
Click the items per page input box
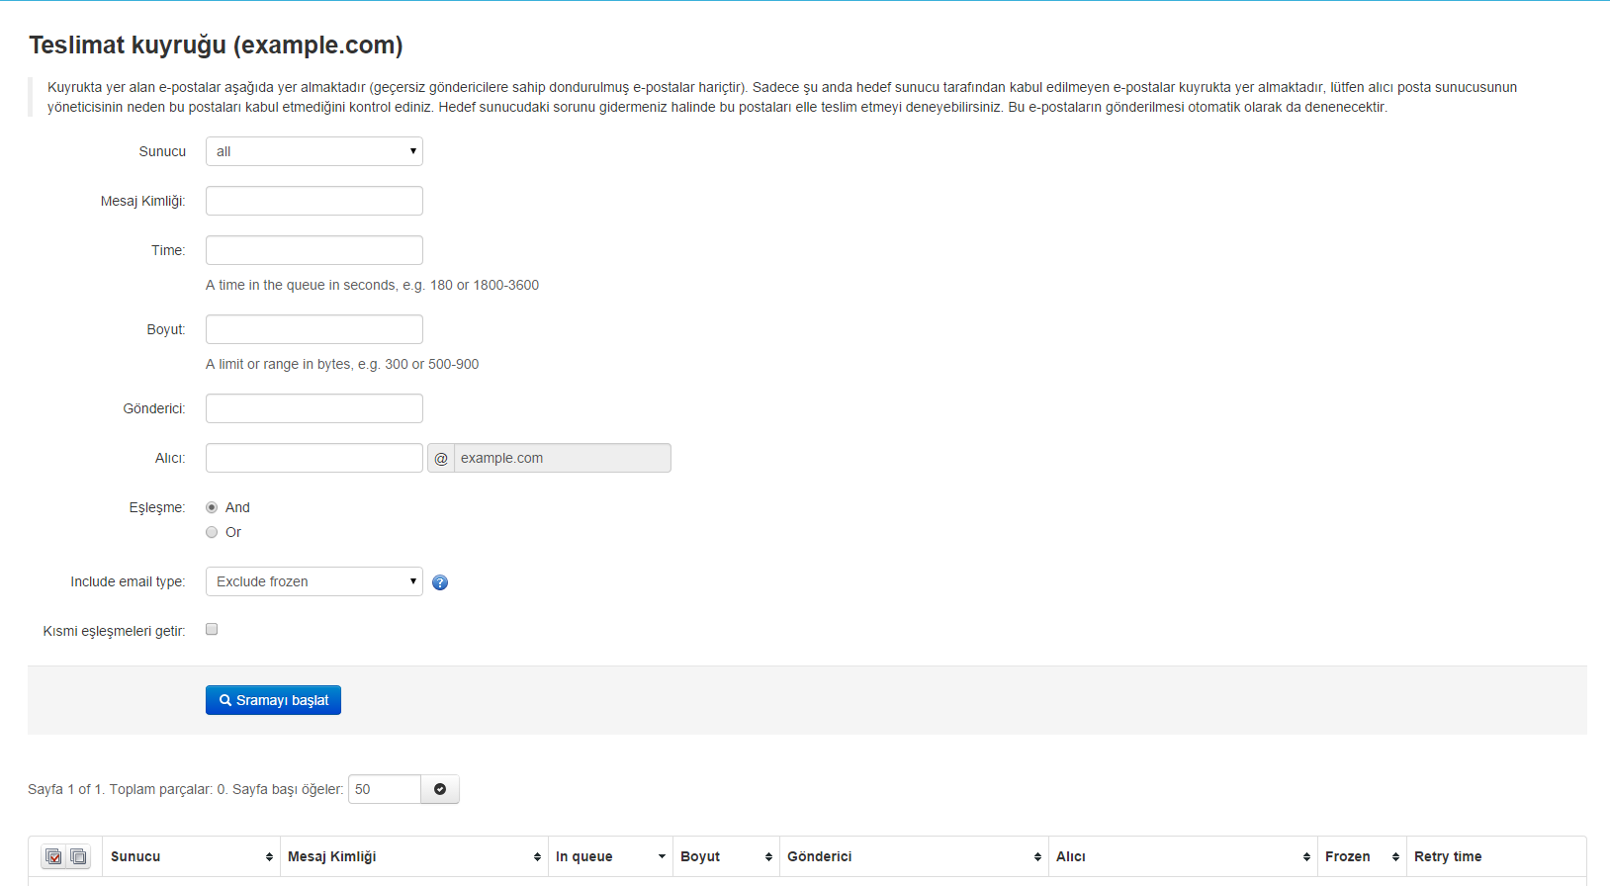tap(384, 789)
